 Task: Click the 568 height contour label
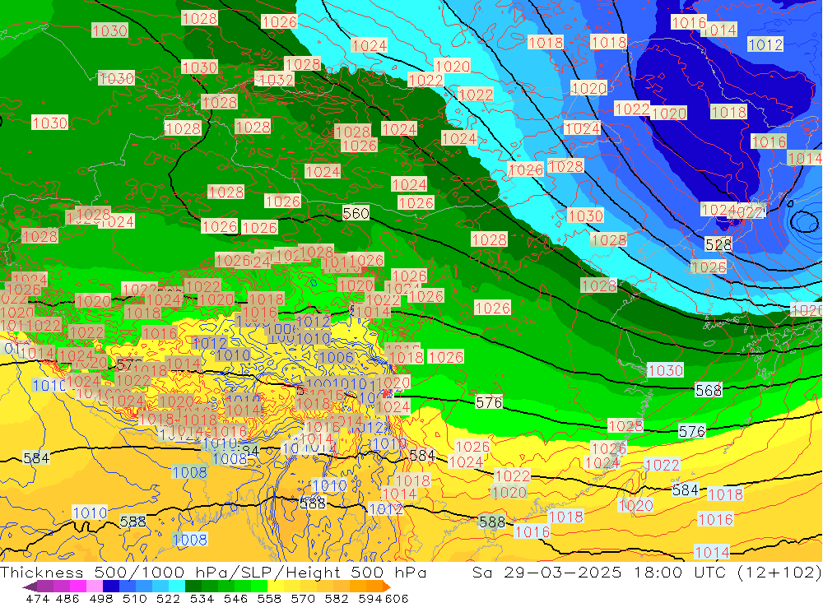pyautogui.click(x=709, y=390)
